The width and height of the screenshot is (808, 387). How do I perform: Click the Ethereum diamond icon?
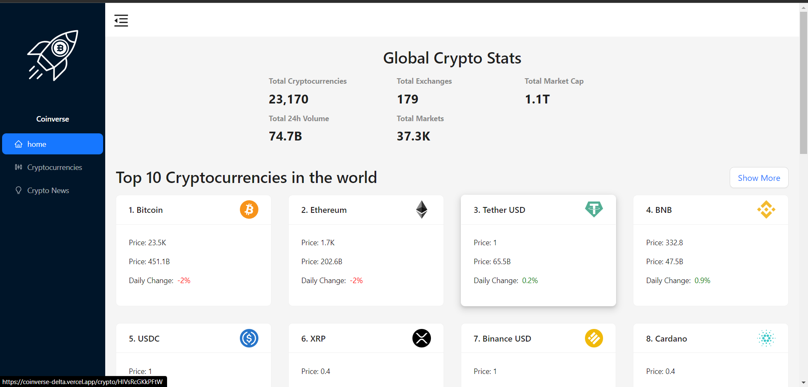(422, 209)
